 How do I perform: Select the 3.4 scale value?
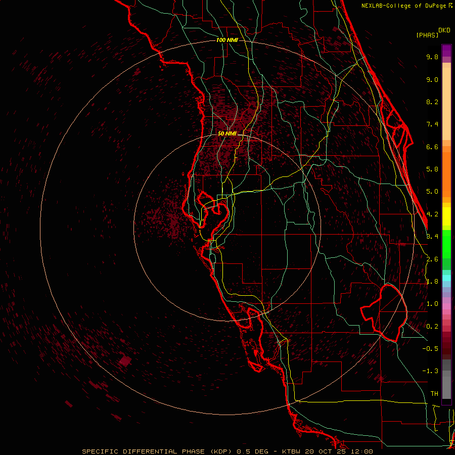click(x=432, y=237)
